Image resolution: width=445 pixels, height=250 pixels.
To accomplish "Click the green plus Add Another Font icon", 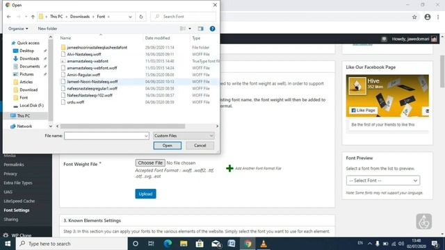I will 229,168.
